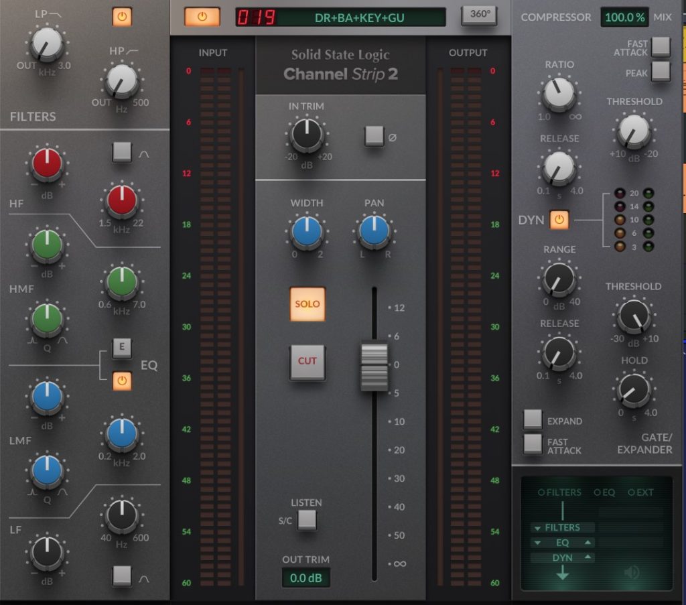Toggle the DYN dynamics power button
This screenshot has height=605, width=686.
pyautogui.click(x=559, y=219)
